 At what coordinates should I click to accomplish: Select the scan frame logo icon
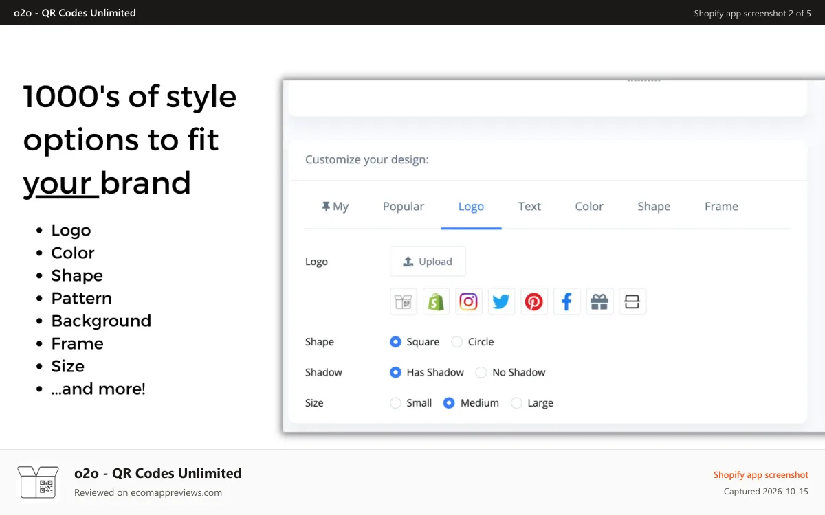click(x=632, y=301)
